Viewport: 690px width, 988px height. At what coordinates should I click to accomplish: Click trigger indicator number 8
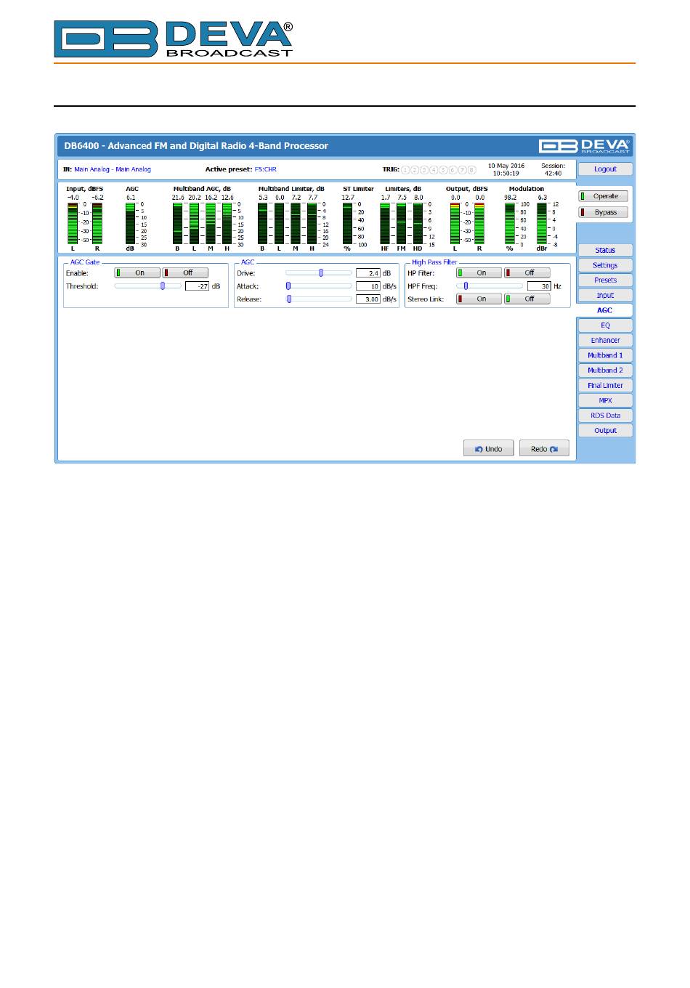point(471,170)
